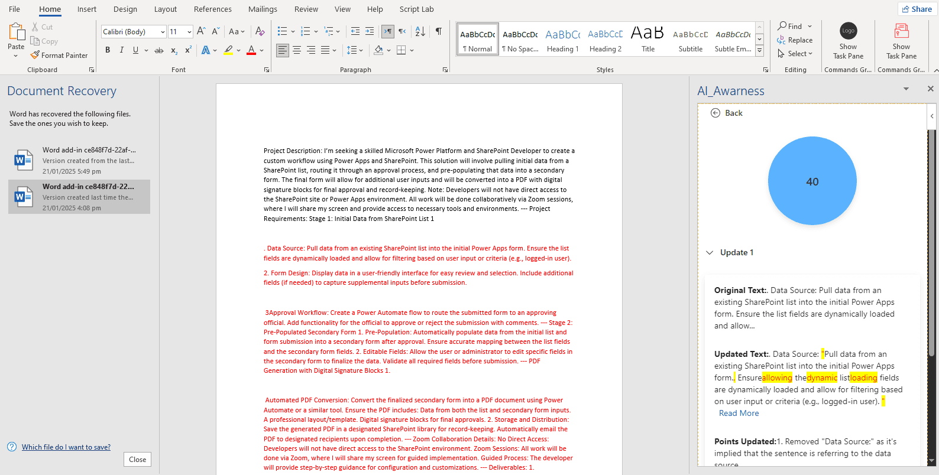Open the Script Lab tab
The image size is (939, 475).
[x=417, y=9]
